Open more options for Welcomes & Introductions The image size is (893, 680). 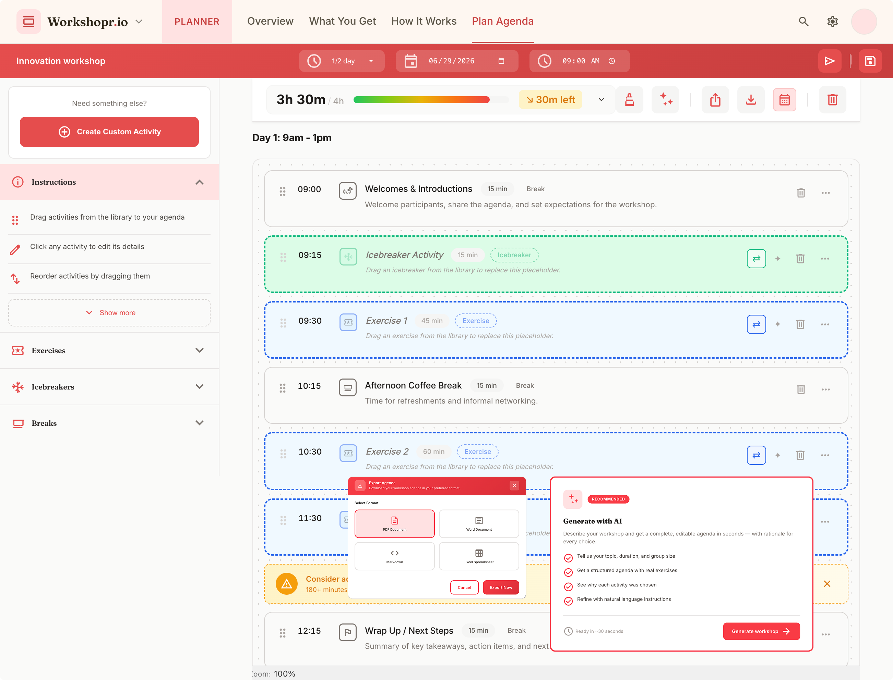coord(825,193)
